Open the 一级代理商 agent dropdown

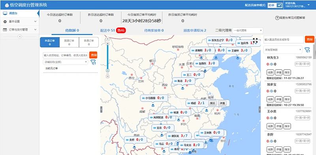pos(248,31)
